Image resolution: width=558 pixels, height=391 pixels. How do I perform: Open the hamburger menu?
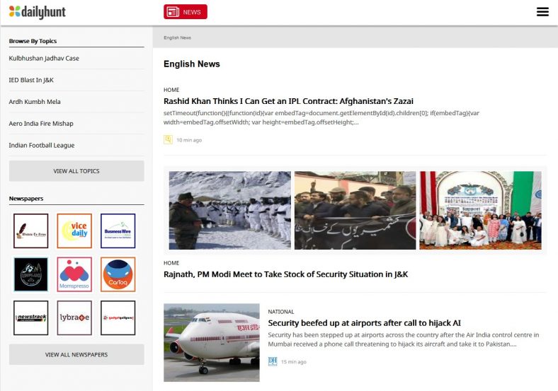click(x=542, y=12)
